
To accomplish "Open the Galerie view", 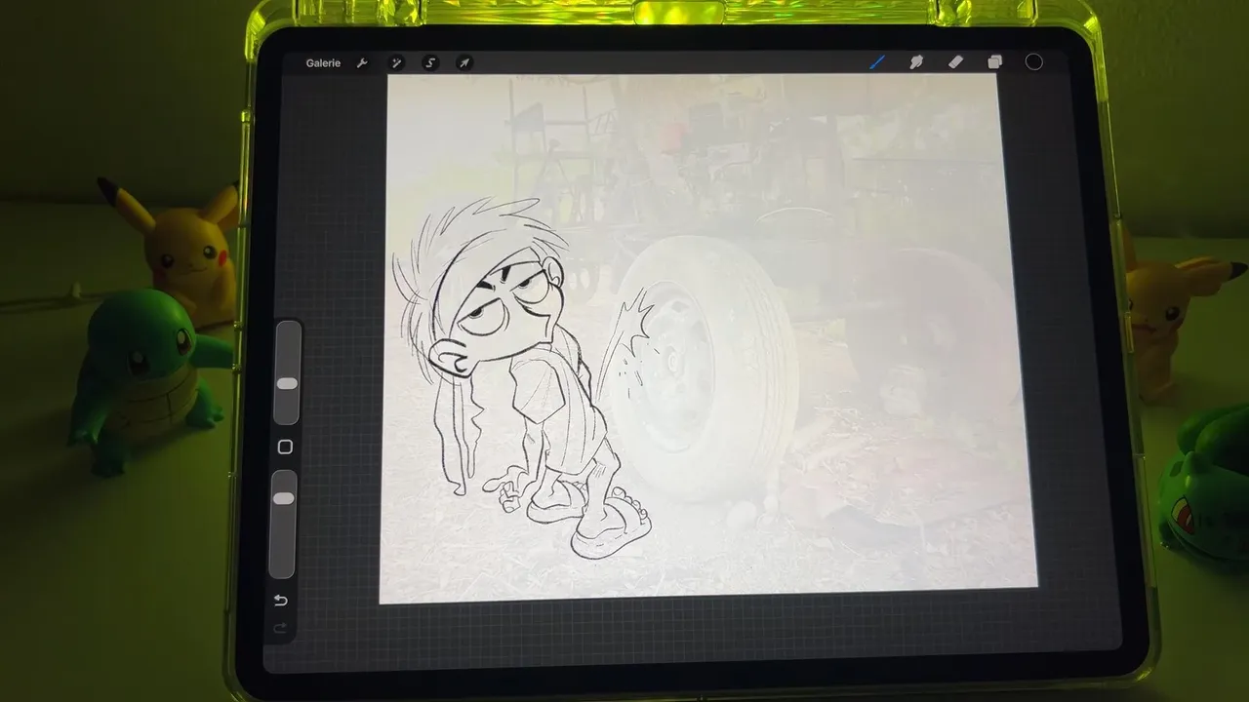I will pos(323,63).
